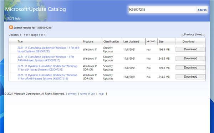Viewport: 214px width, 133px height.
Task: Sort results by Title column header
Action: tap(20, 41)
